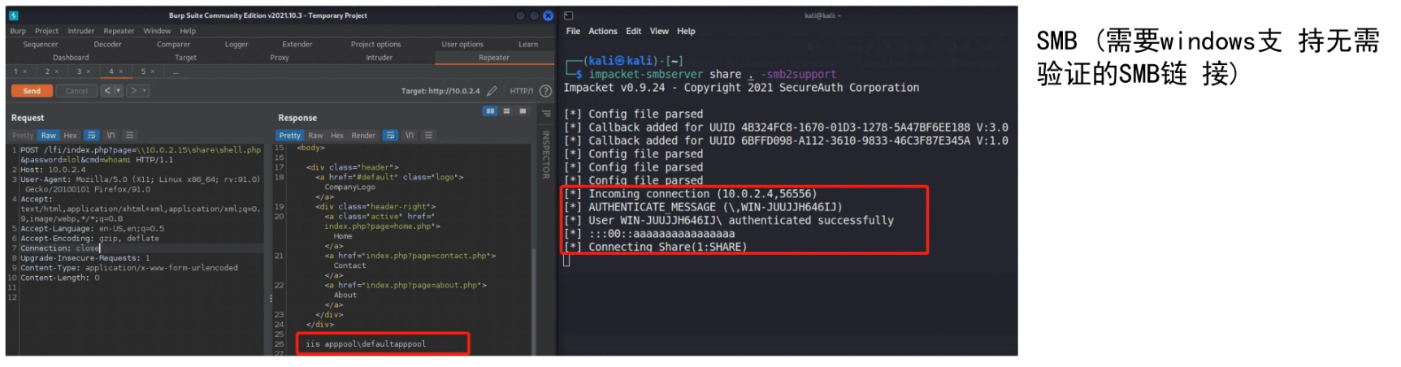Expand the previous-request history dropdown arrow
This screenshot has height=367, width=1401.
point(119,91)
